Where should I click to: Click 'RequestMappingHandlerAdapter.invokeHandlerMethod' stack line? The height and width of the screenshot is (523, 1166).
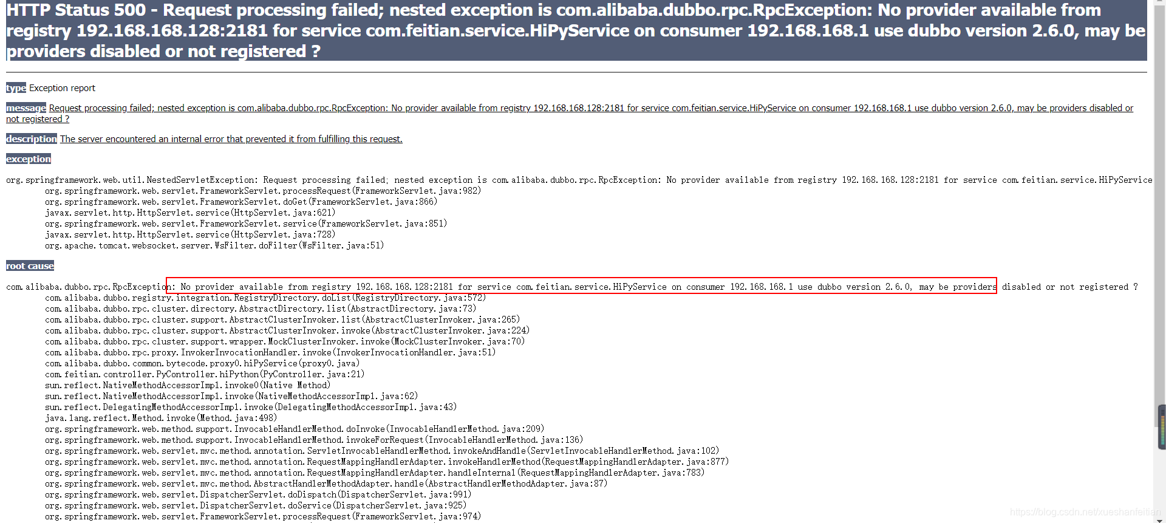(x=387, y=462)
